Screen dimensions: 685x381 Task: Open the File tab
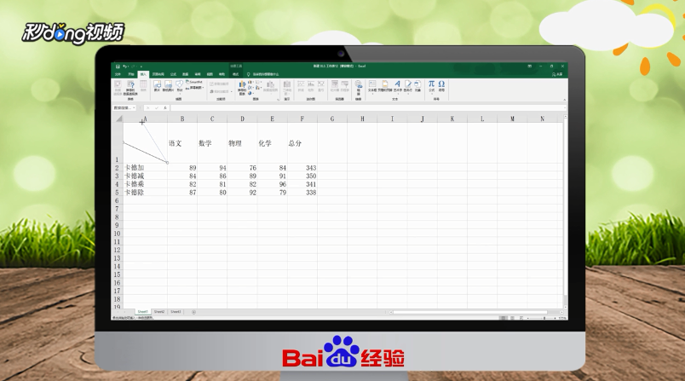click(x=118, y=74)
